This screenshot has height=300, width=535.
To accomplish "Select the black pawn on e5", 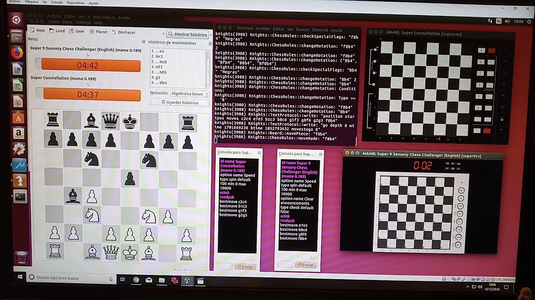I will pyautogui.click(x=130, y=178).
